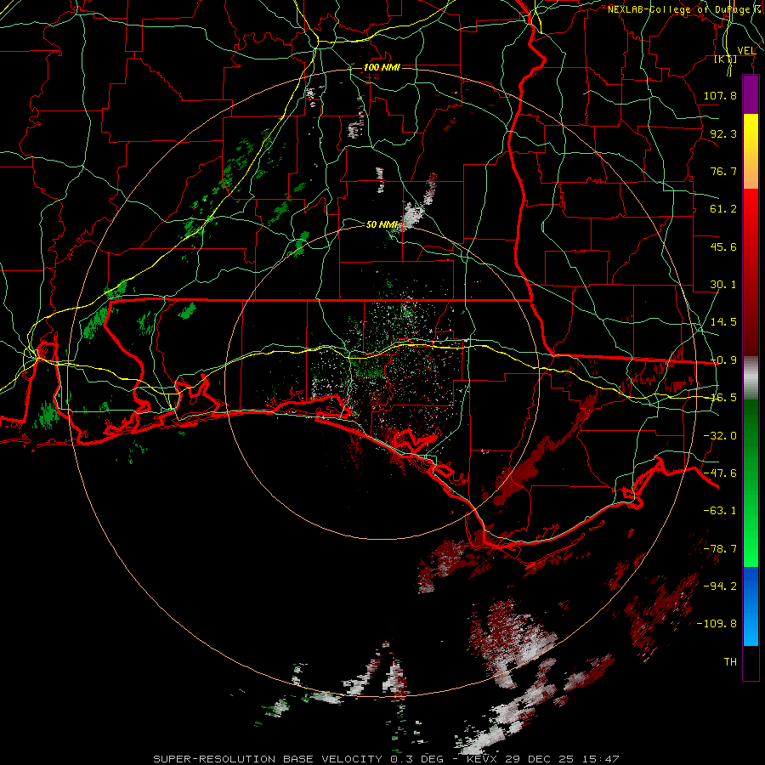Select the -109.8 velocity scale value
Image resolution: width=765 pixels, height=765 pixels.
pyautogui.click(x=717, y=624)
